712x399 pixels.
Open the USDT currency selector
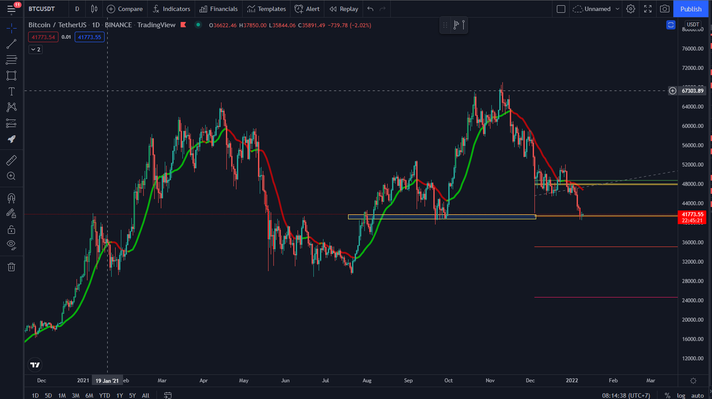(x=694, y=25)
